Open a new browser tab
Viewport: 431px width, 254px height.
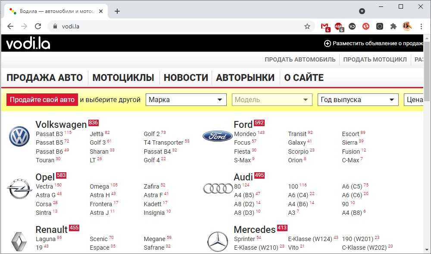click(x=117, y=11)
